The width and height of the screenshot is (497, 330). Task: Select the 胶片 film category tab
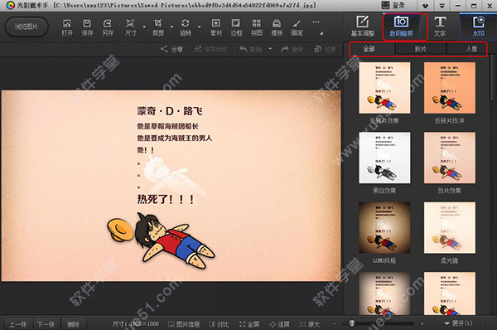click(x=421, y=49)
